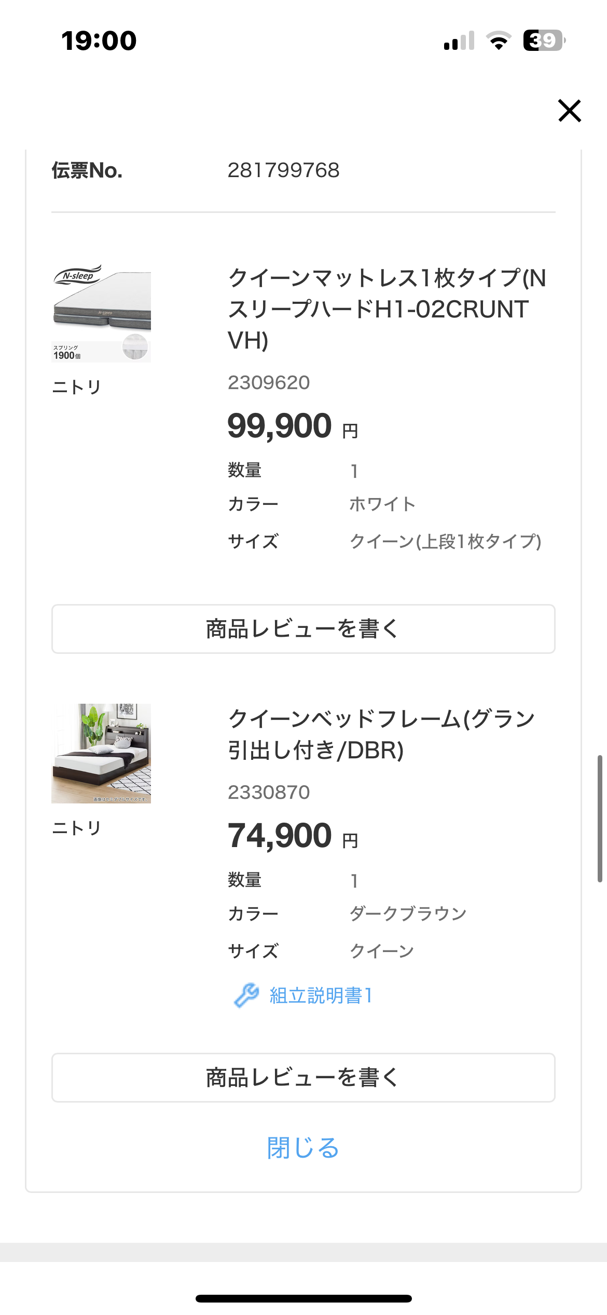
Task: Write a review for the bed frame
Action: tap(303, 1077)
